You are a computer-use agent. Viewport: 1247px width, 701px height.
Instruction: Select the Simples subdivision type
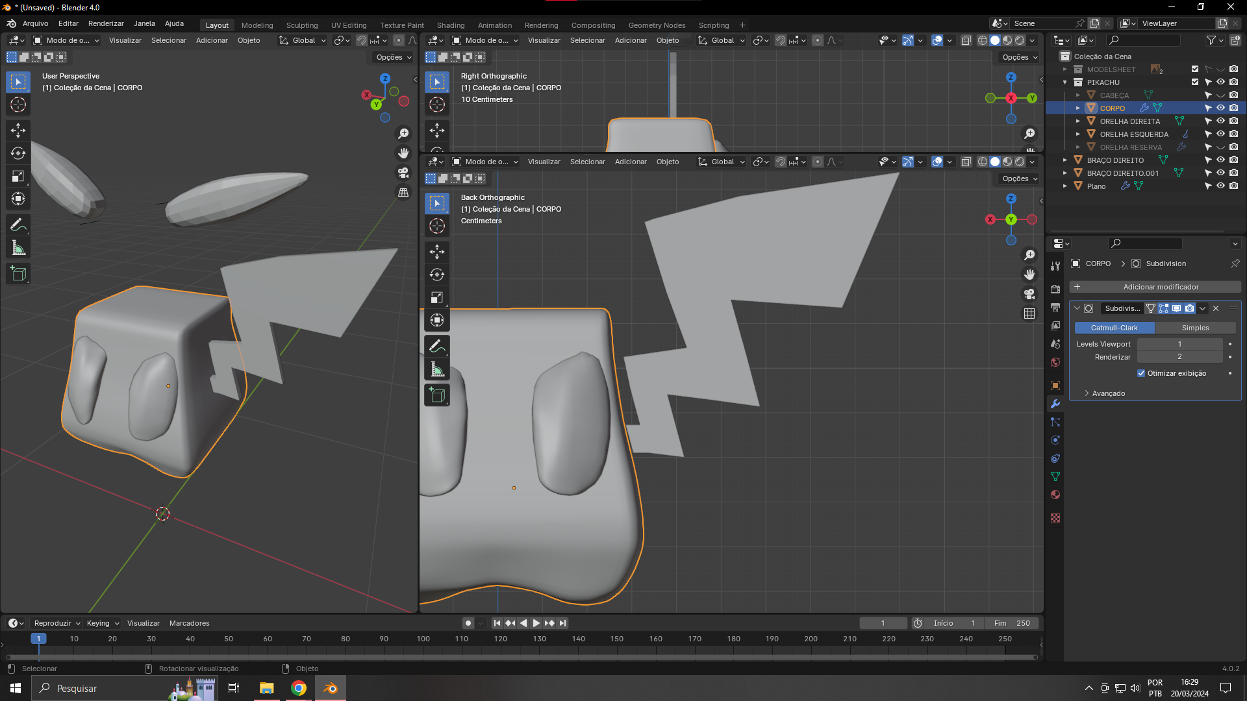point(1195,328)
